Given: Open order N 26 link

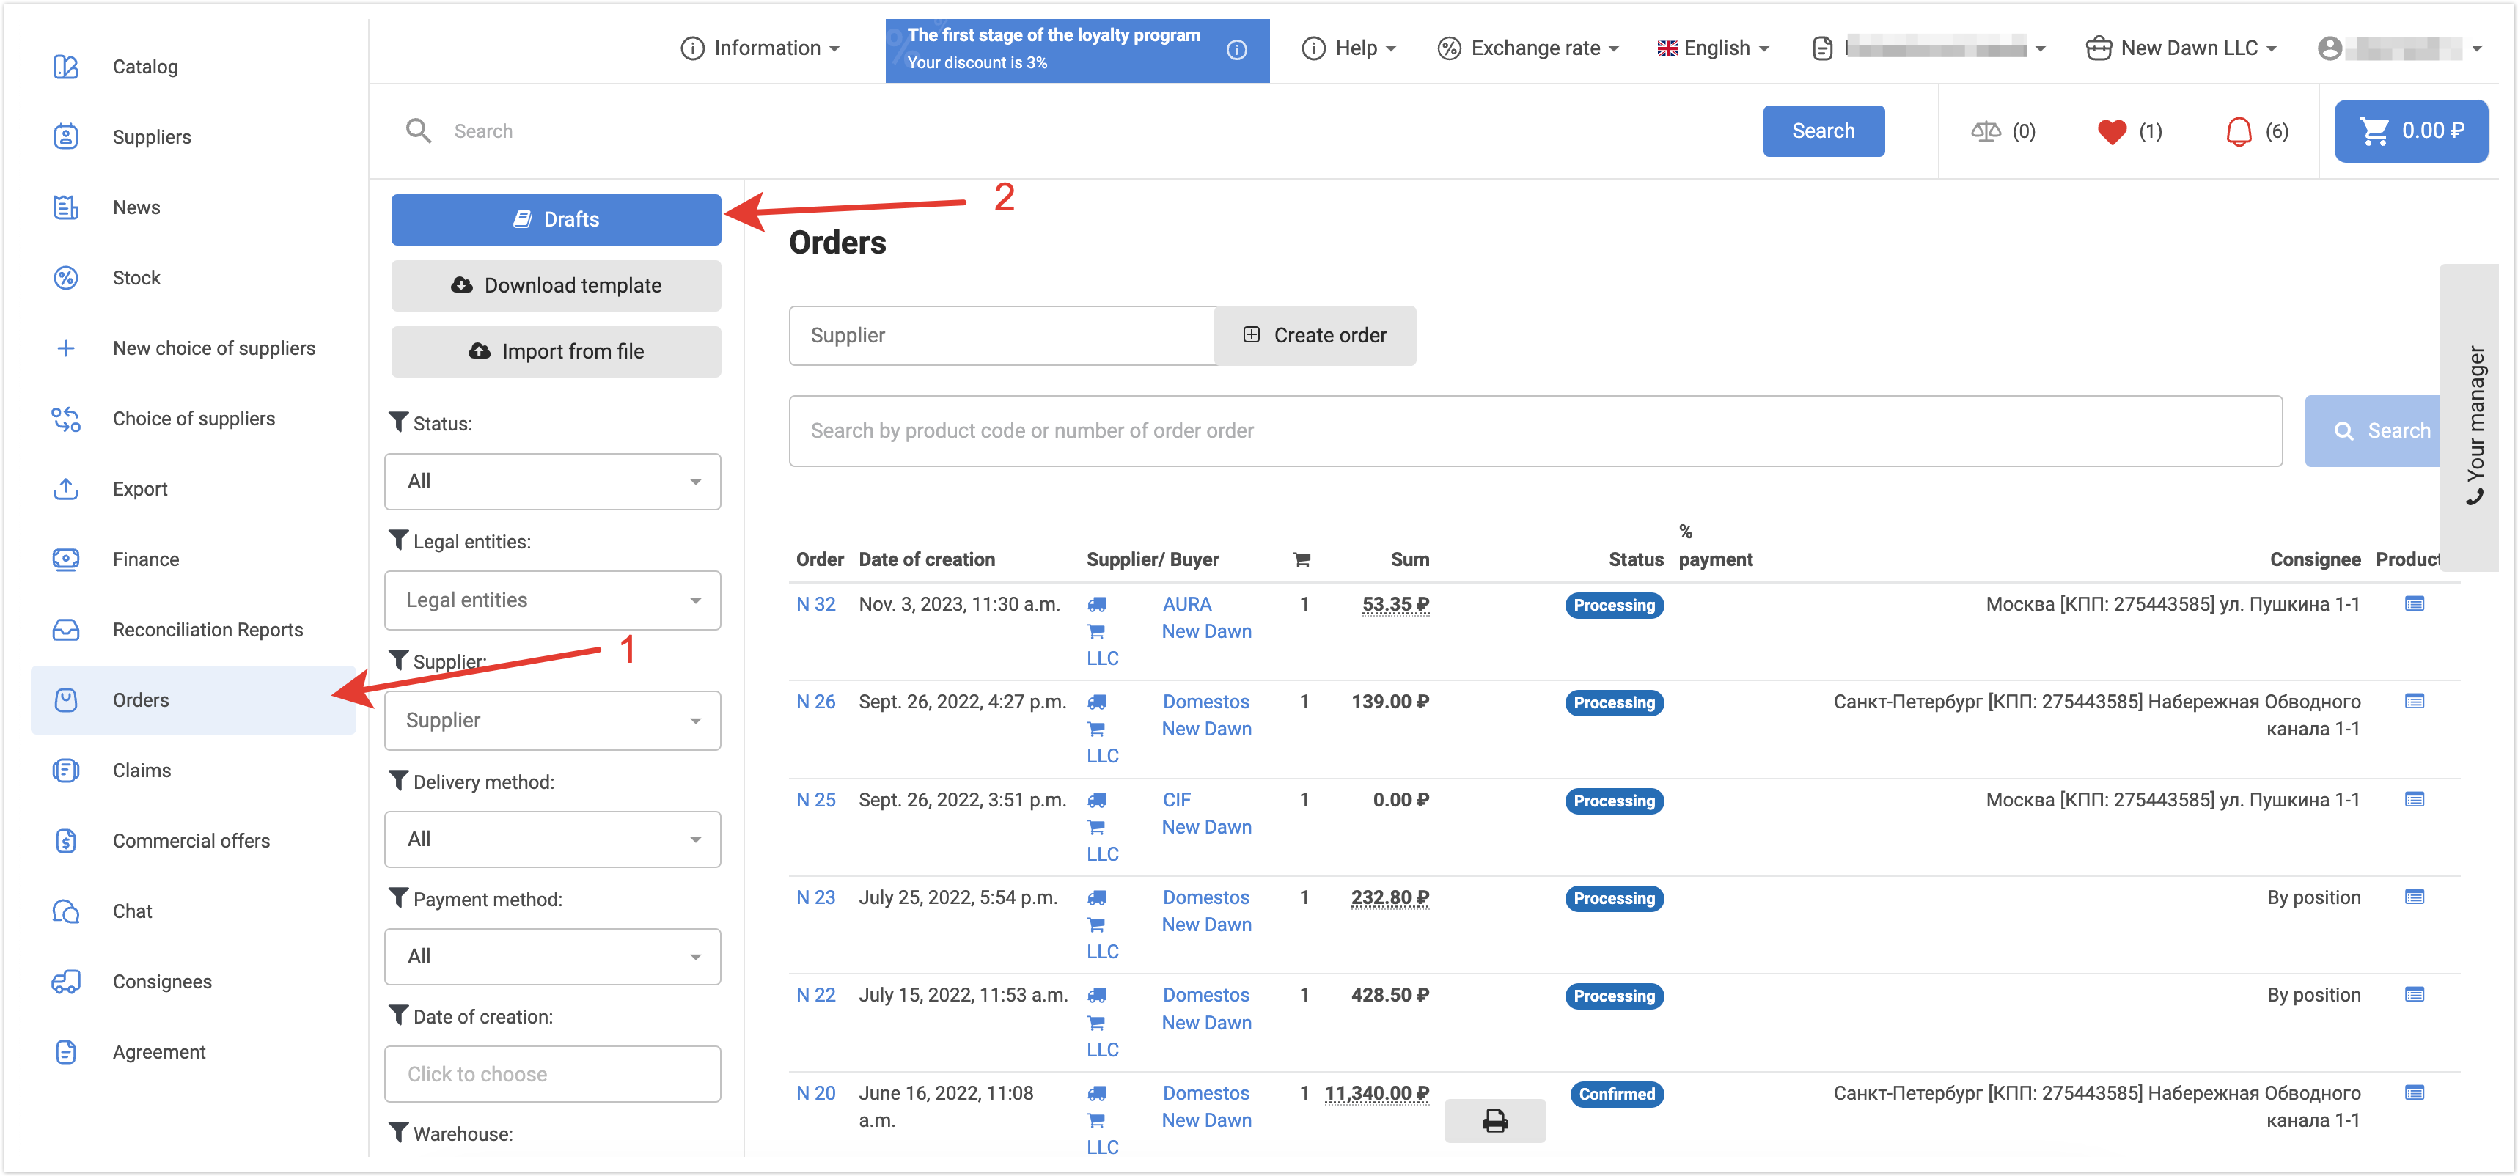Looking at the screenshot, I should 815,702.
